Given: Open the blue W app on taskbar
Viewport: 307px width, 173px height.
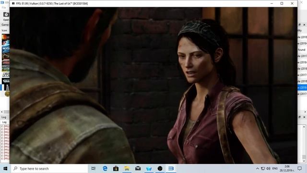Looking at the screenshot, I should tap(149, 169).
